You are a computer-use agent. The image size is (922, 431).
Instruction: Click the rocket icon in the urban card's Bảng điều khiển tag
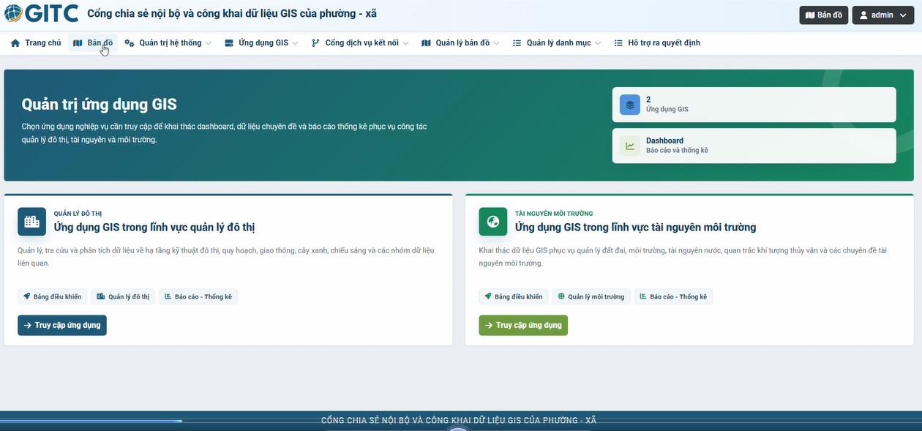click(x=27, y=296)
